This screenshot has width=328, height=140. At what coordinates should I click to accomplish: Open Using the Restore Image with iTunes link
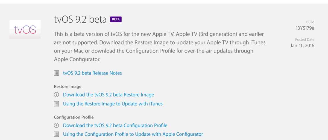[x=113, y=104]
